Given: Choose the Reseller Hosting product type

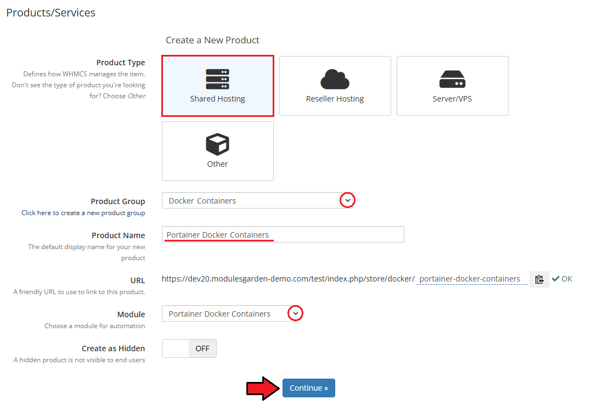Looking at the screenshot, I should pos(335,86).
